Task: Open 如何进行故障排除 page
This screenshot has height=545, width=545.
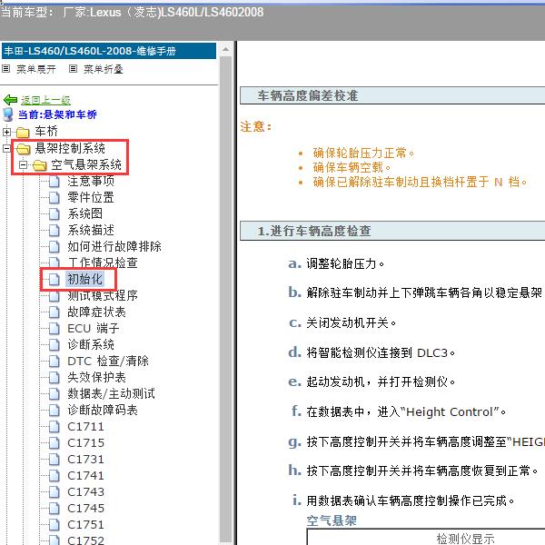Action: 114,246
